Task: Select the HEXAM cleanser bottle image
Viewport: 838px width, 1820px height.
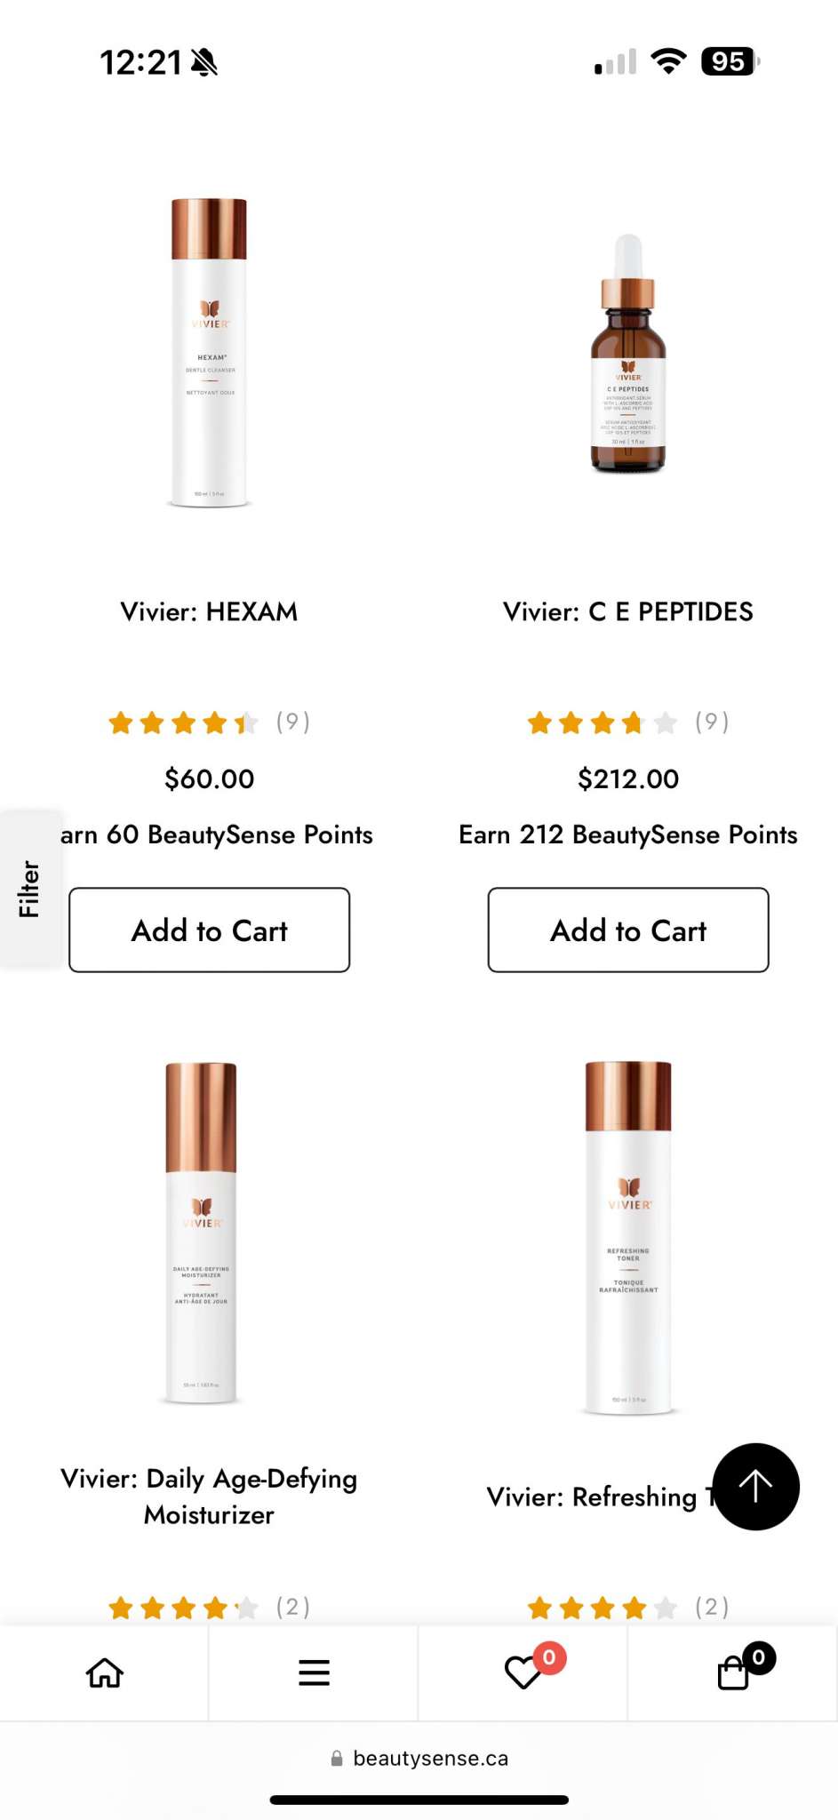Action: 209,353
